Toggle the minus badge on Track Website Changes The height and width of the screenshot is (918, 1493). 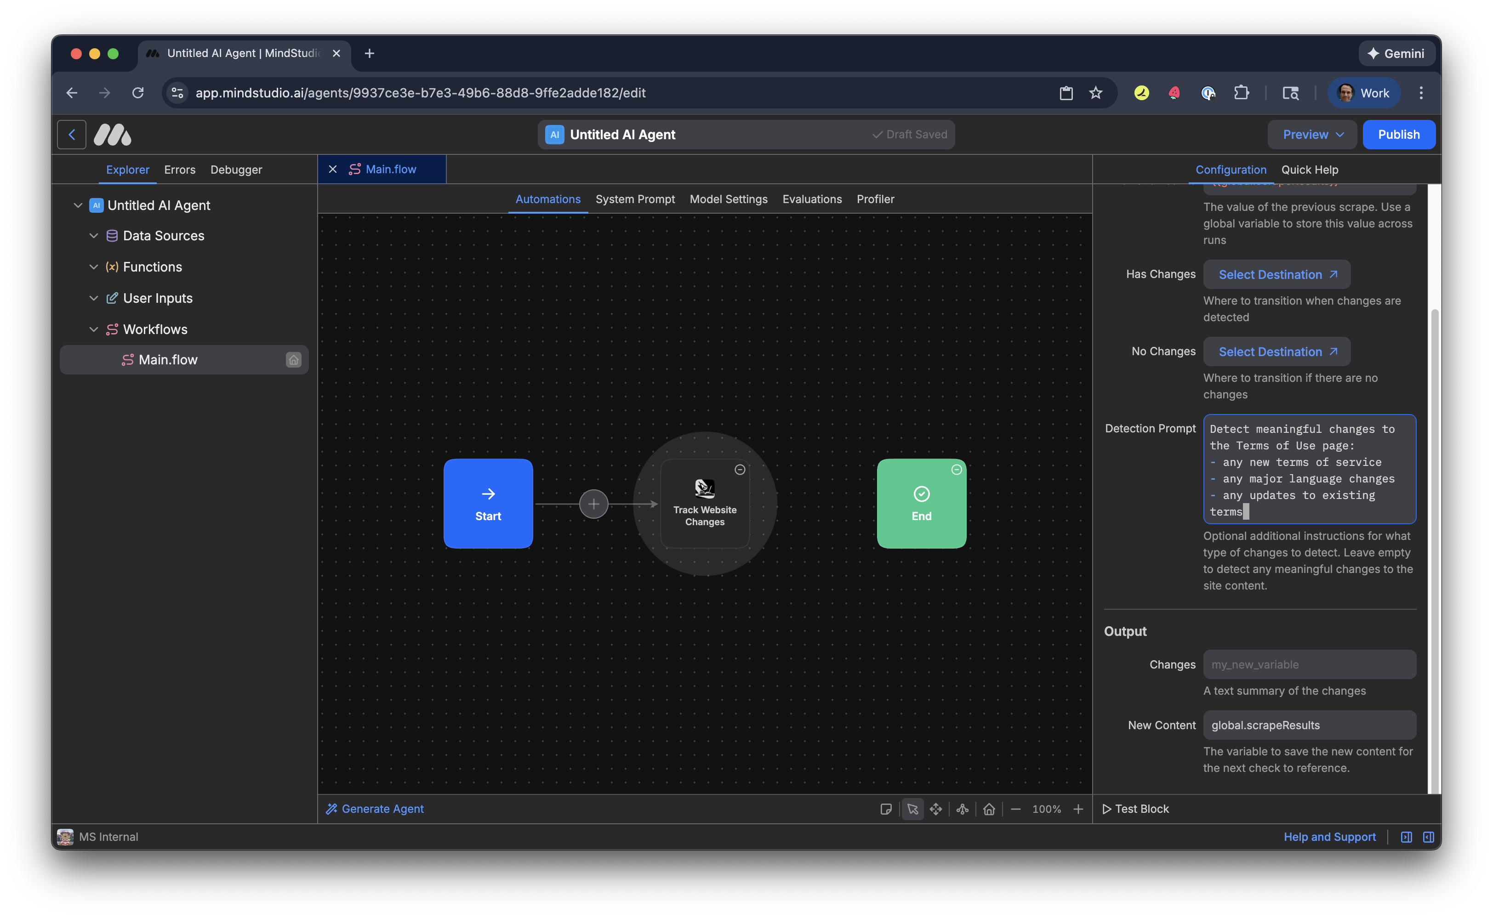click(x=740, y=469)
